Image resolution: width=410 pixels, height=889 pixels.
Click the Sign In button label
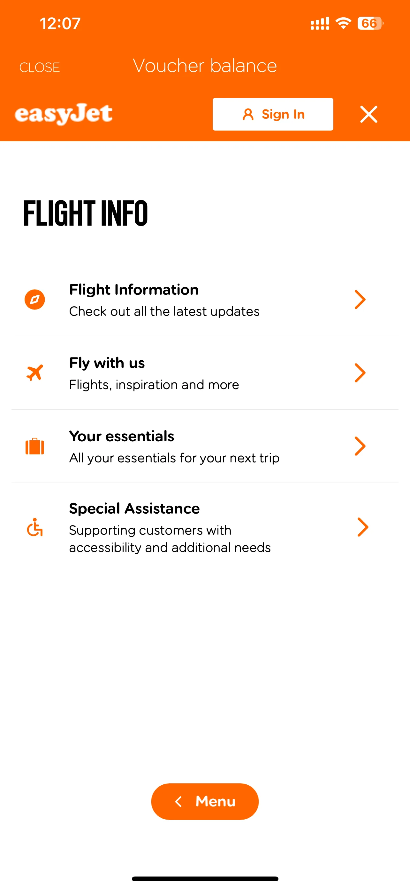[283, 114]
